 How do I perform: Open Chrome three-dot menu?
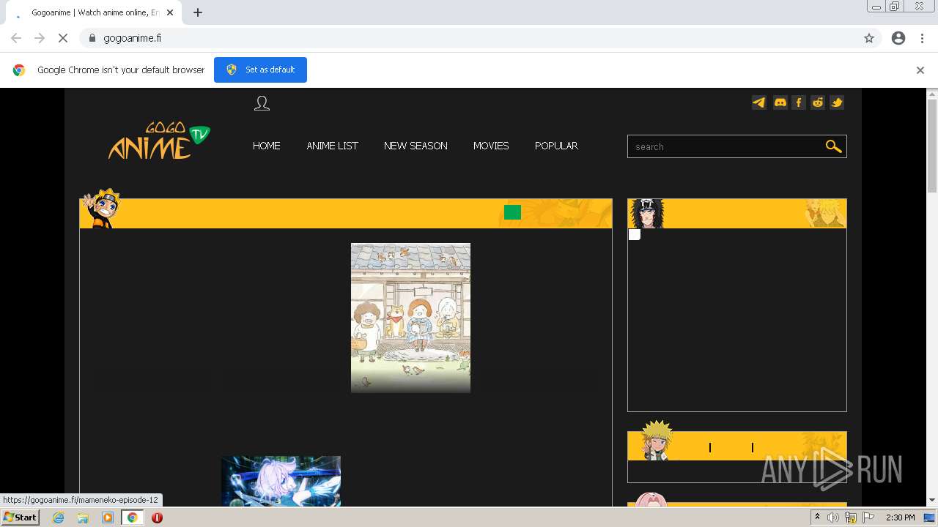[922, 38]
